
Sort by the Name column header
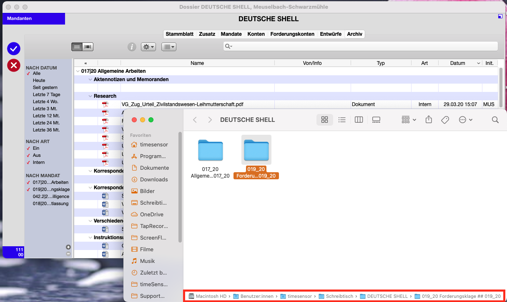click(x=197, y=63)
